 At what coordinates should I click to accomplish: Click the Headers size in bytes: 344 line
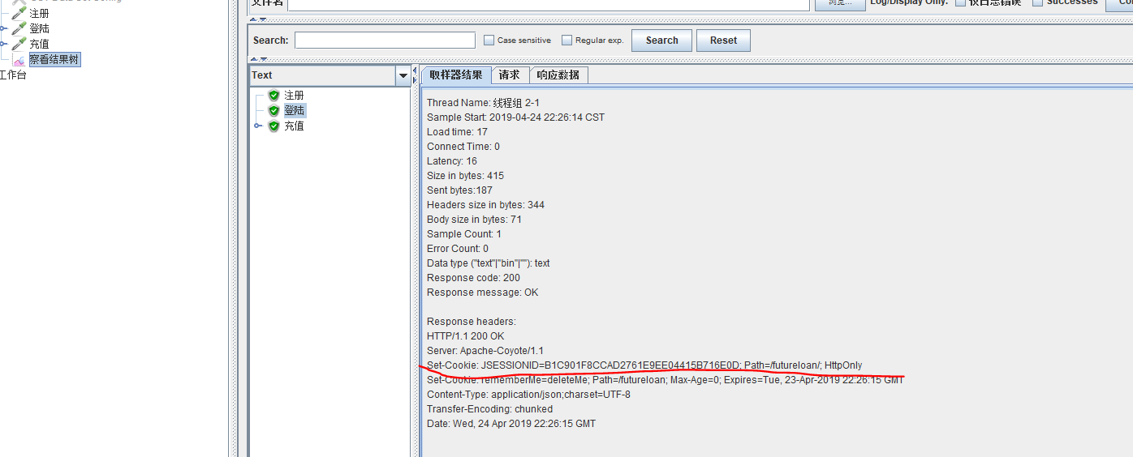click(485, 205)
